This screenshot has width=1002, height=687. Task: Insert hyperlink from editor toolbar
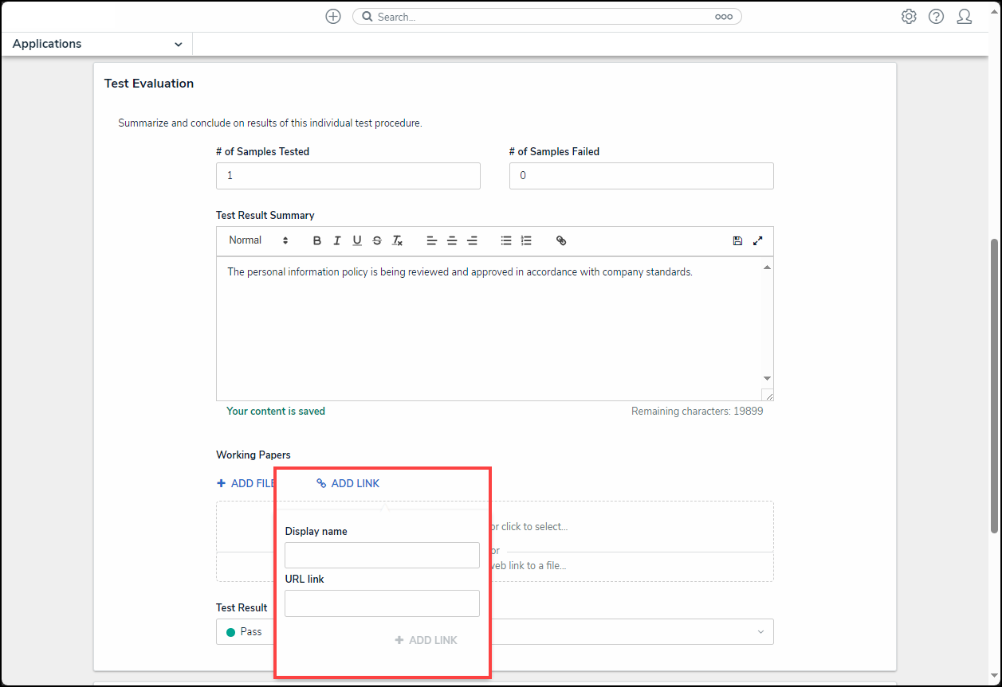tap(561, 240)
